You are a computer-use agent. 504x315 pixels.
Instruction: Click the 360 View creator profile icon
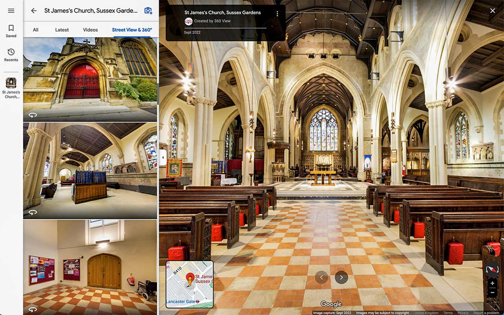point(189,22)
